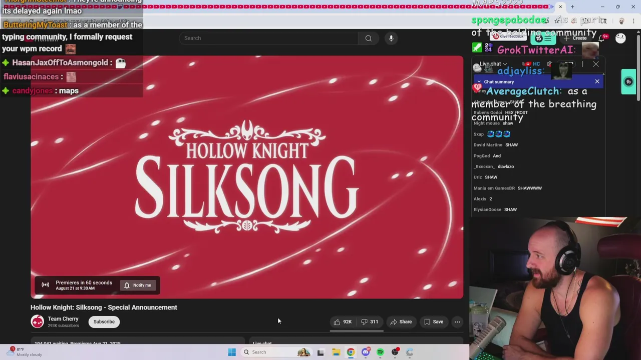Viewport: 641px width, 360px height.
Task: Open Discord from the taskbar
Action: (x=366, y=352)
